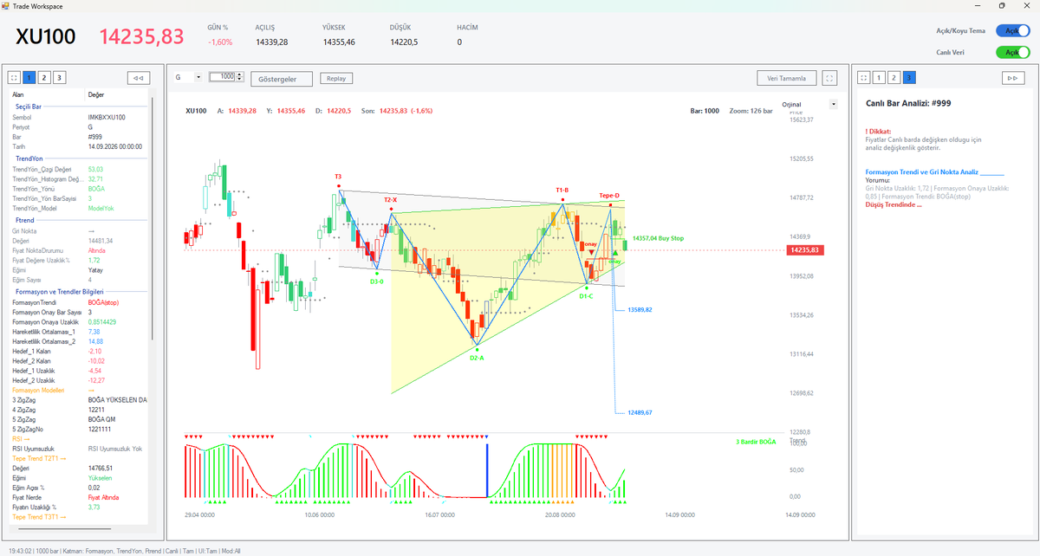This screenshot has height=556, width=1040.
Task: Click the Replay button
Action: coord(336,78)
